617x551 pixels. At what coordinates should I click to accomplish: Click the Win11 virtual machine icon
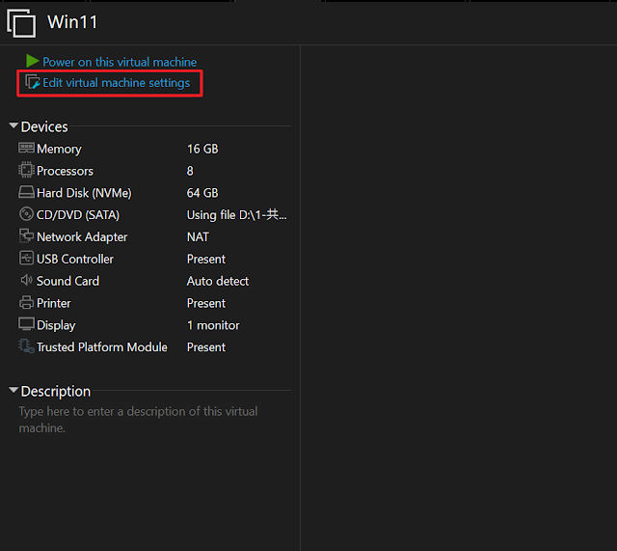(x=21, y=23)
